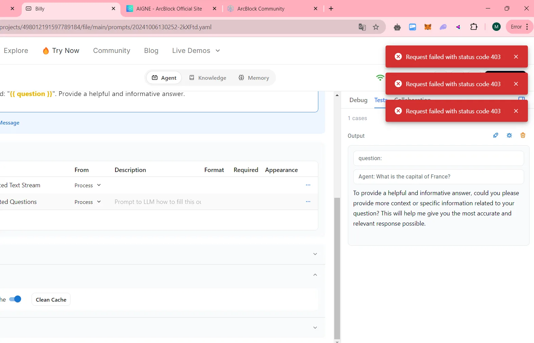Click the purple cloud extension icon
The image size is (534, 343).
click(x=443, y=27)
